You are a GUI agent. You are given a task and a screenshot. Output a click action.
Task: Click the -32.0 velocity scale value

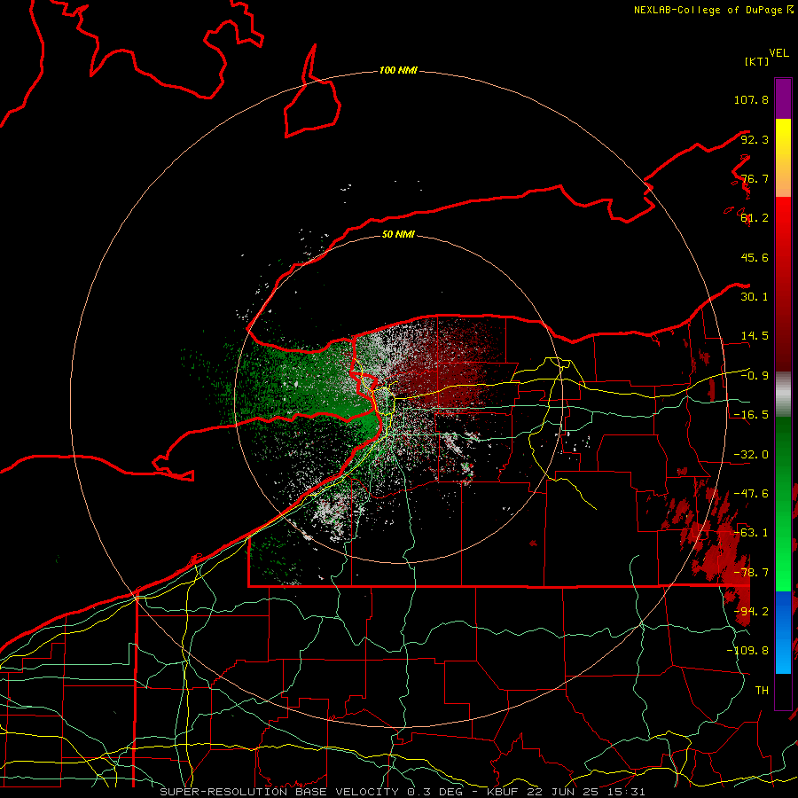[x=751, y=455]
